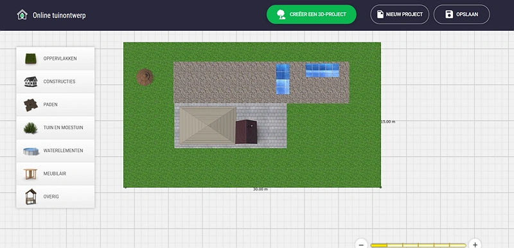Image resolution: width=514 pixels, height=248 pixels.
Task: Save the design with Opslaan
Action: click(461, 14)
